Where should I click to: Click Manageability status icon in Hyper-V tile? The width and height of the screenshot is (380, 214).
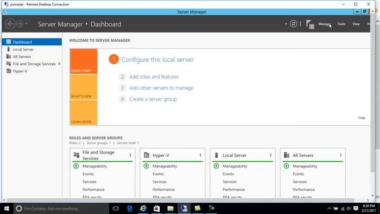[146, 166]
